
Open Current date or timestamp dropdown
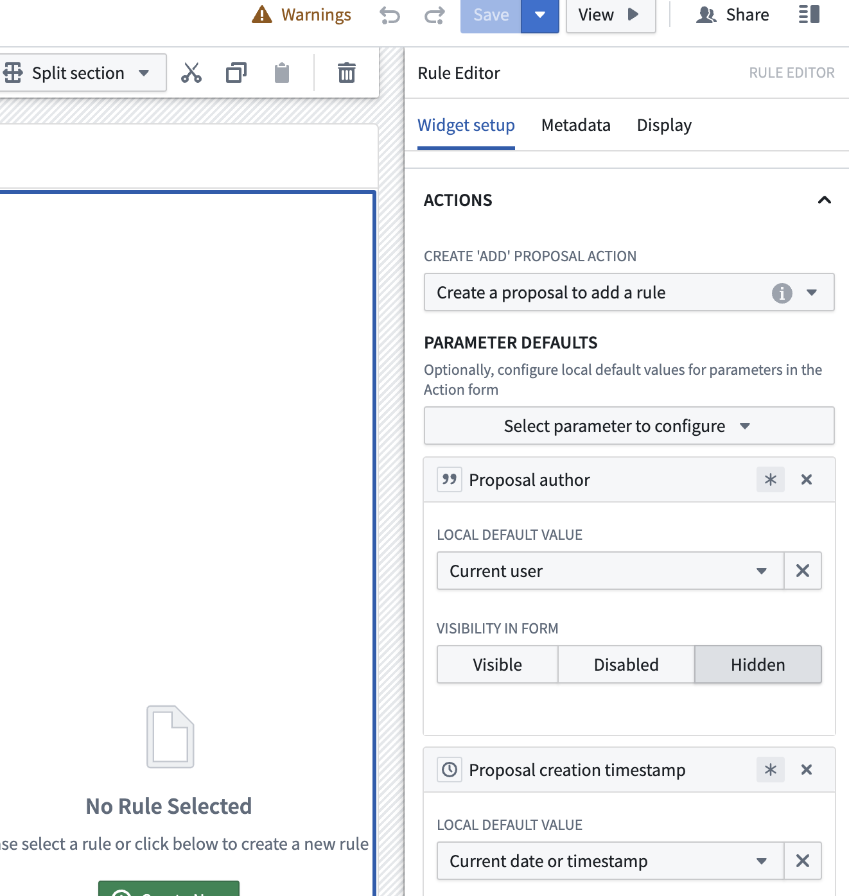[x=610, y=861]
